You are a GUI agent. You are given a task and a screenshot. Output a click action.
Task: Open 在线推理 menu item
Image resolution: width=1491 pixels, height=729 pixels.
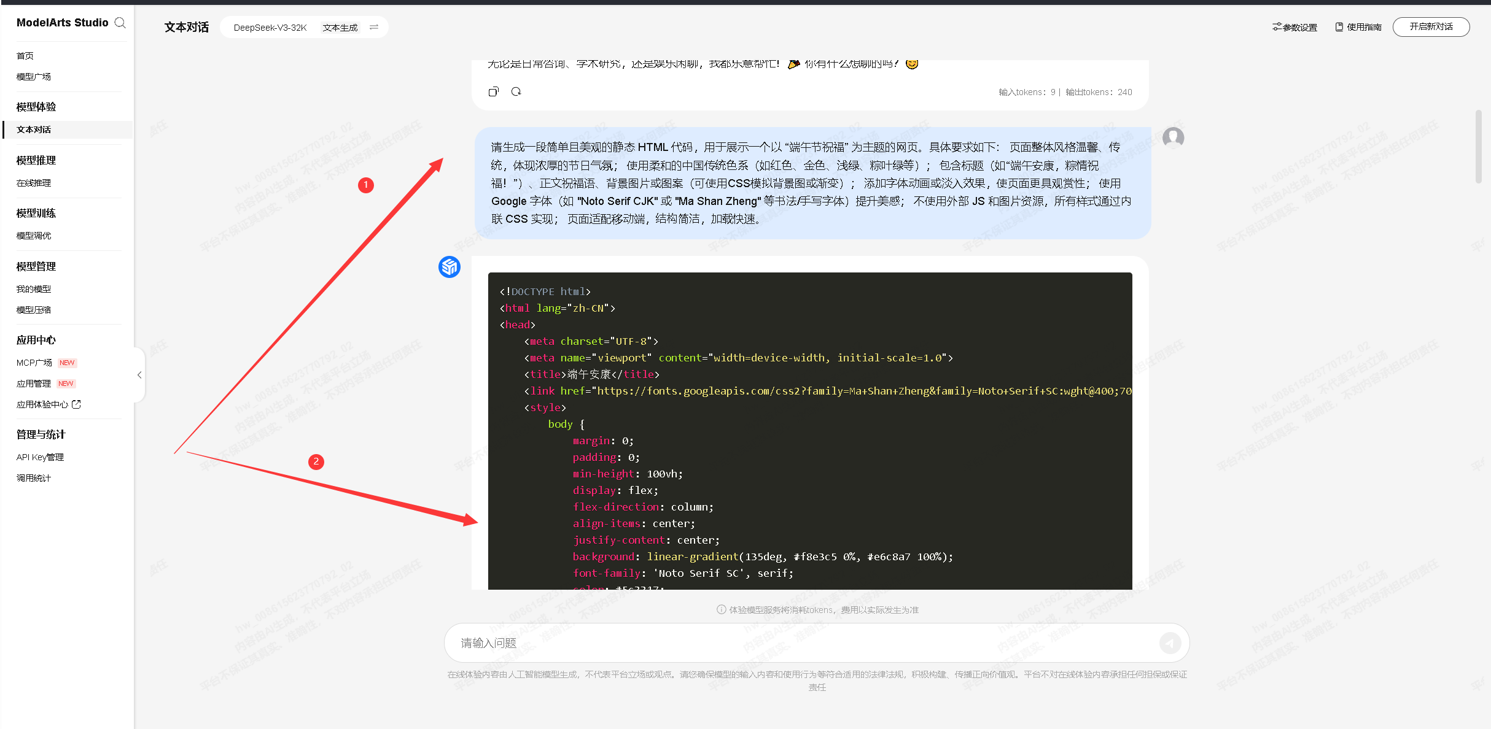tap(34, 183)
